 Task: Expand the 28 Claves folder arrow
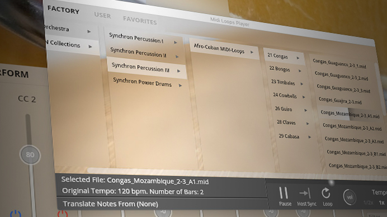(308, 124)
